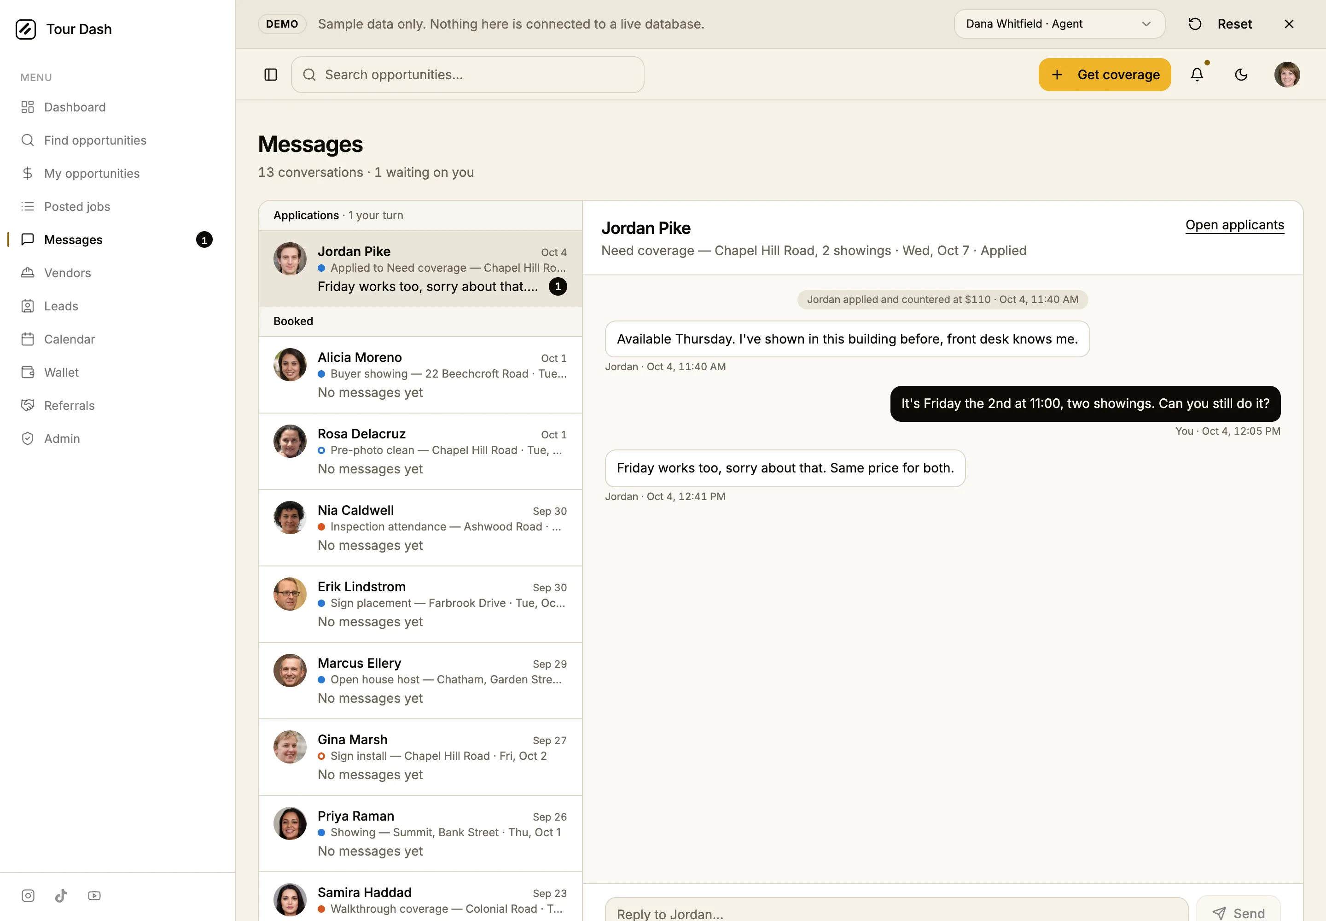1326x921 pixels.
Task: Open Erik Lindstrom conversation
Action: (420, 604)
